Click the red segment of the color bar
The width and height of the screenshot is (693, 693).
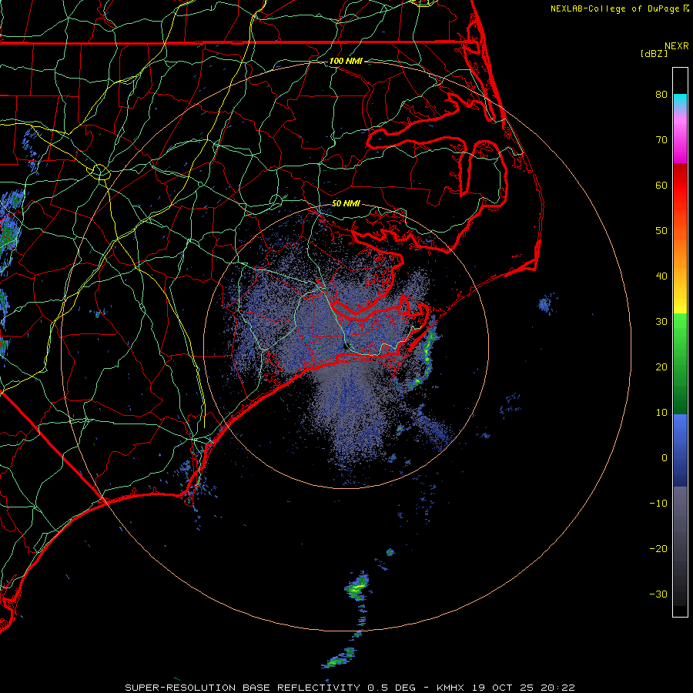[680, 186]
